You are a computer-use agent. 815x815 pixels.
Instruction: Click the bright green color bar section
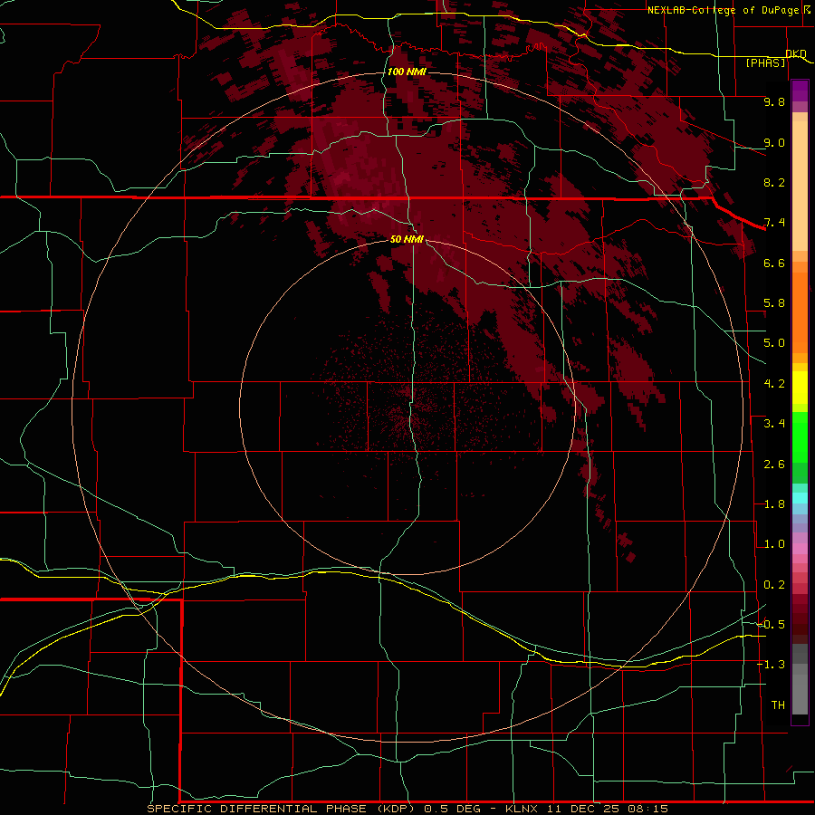800,436
